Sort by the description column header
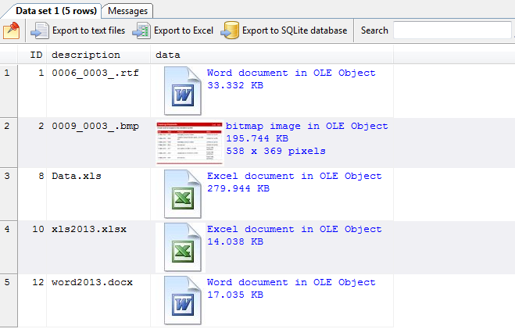The width and height of the screenshot is (515, 336). (x=86, y=55)
